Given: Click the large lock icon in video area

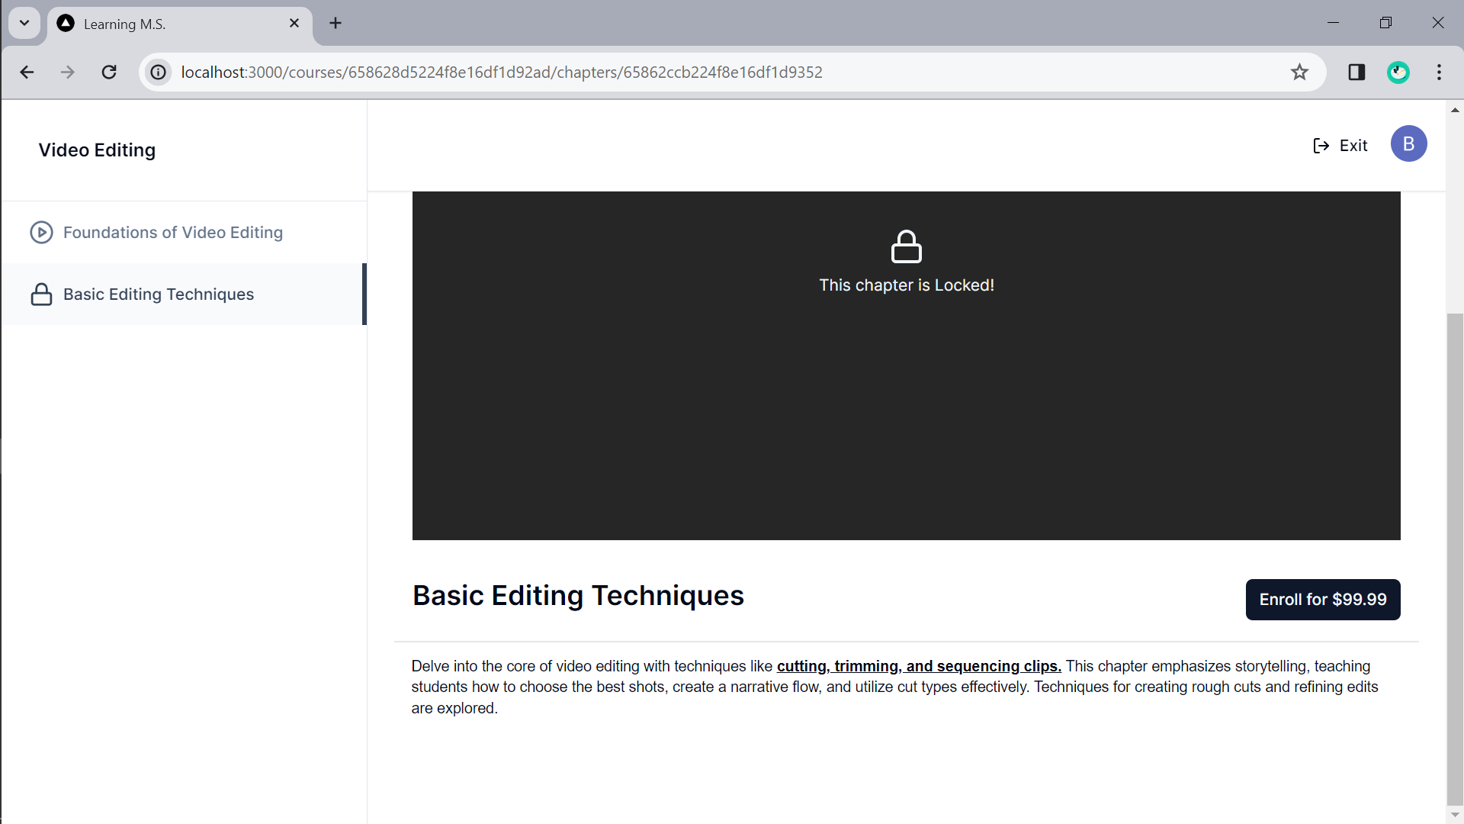Looking at the screenshot, I should pyautogui.click(x=906, y=246).
